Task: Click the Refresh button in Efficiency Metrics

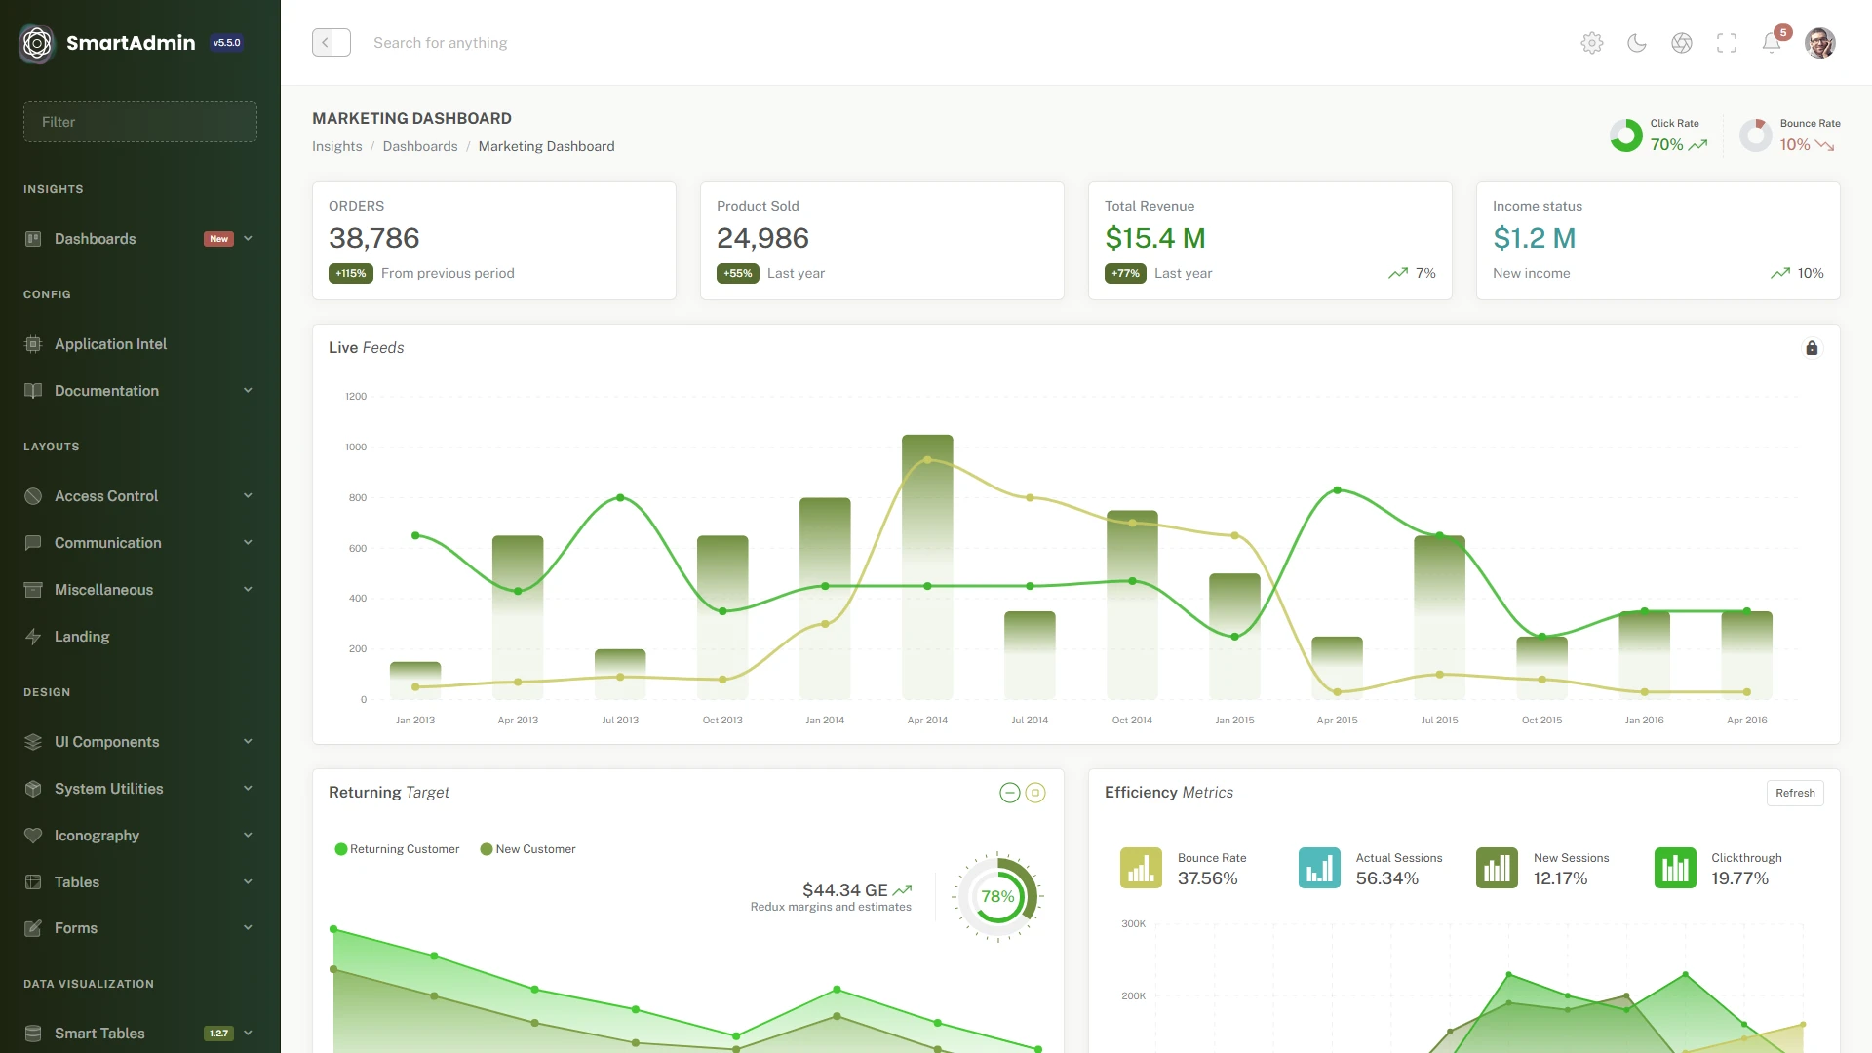Action: pyautogui.click(x=1795, y=793)
